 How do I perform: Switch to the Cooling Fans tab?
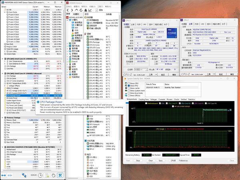pyautogui.click(x=144, y=99)
